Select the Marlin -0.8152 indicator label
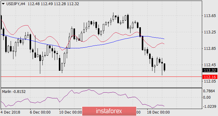Screen dimensions: 218x116 pos(14,92)
